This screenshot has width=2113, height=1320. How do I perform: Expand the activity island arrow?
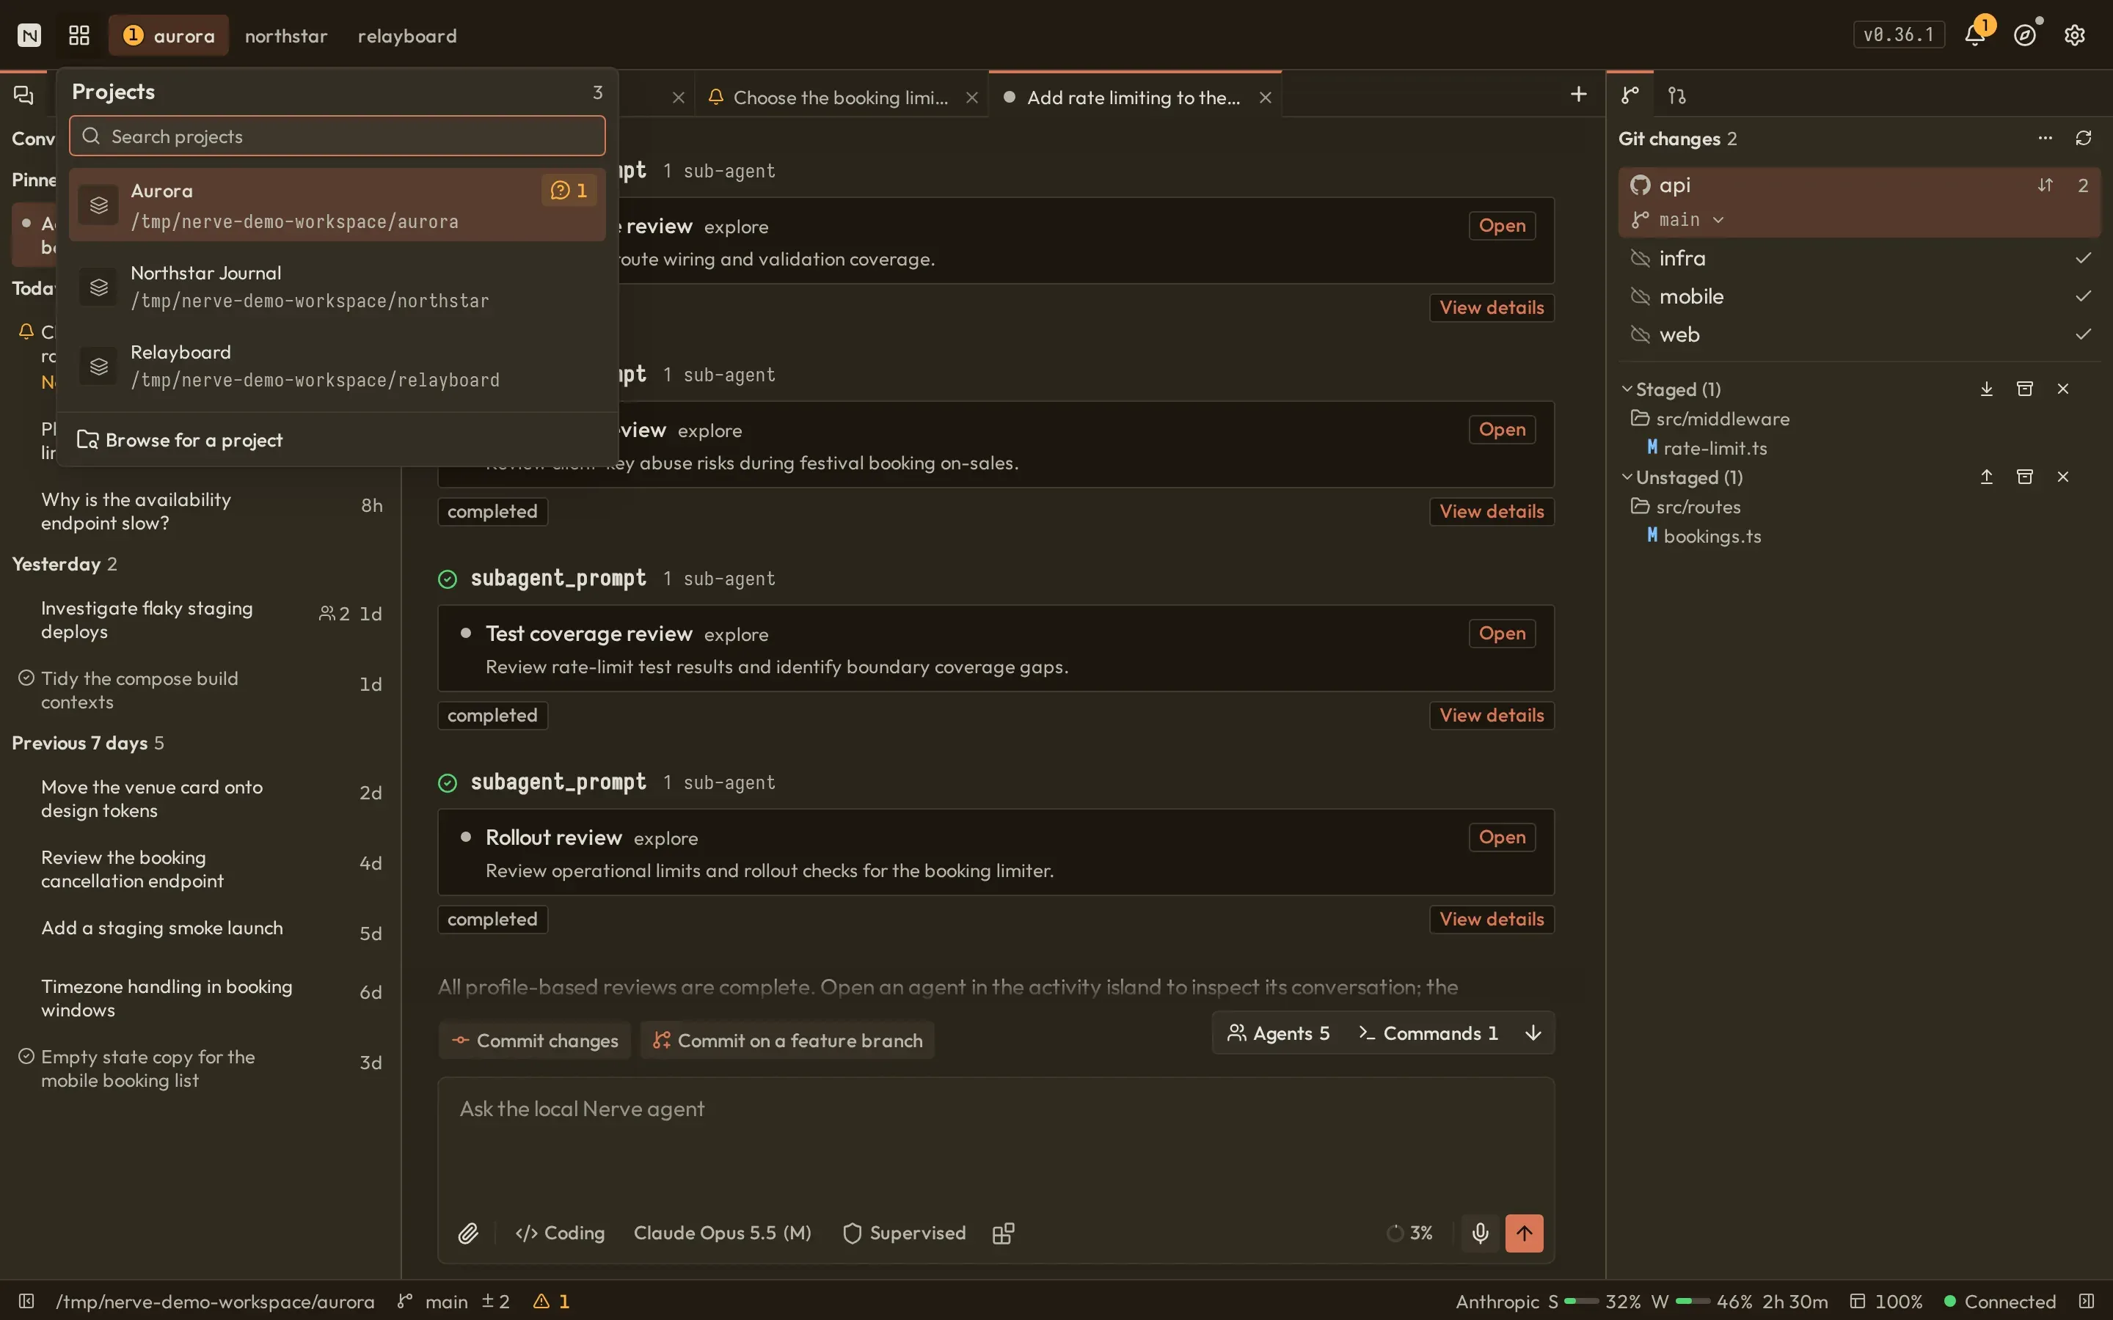[x=1533, y=1034]
